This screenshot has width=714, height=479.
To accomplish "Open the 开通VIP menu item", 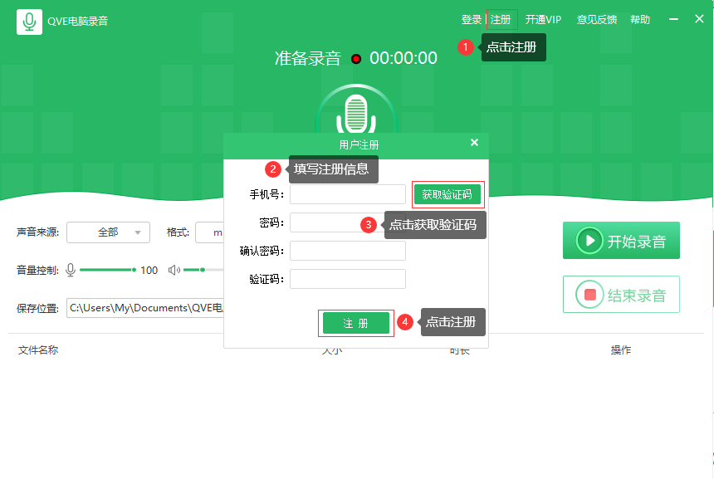I will (x=543, y=19).
